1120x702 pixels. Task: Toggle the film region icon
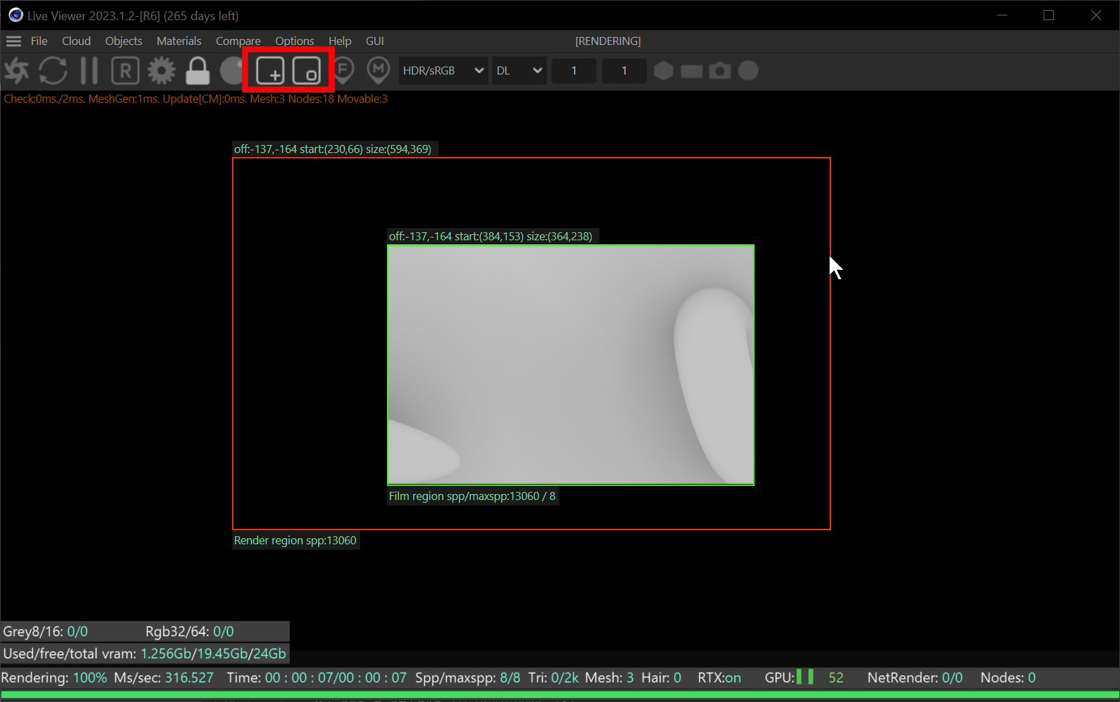[x=306, y=70]
